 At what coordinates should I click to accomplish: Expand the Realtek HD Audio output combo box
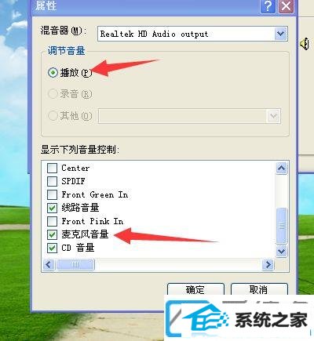click(x=192, y=34)
